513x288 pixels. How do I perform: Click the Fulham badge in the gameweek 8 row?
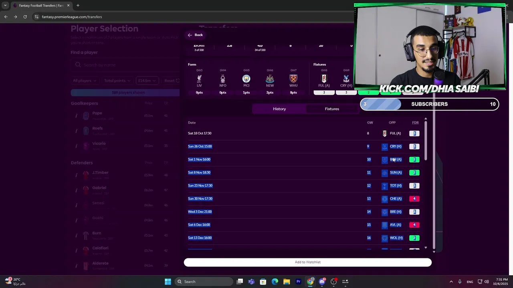(x=385, y=134)
